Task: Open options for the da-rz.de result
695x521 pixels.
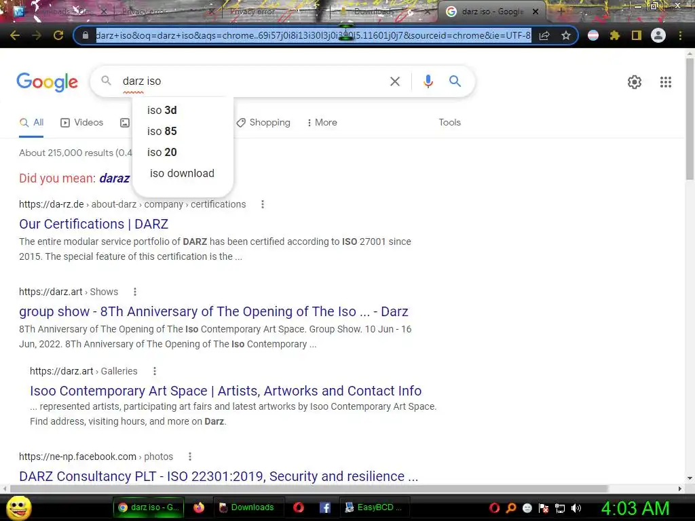Action: click(263, 204)
